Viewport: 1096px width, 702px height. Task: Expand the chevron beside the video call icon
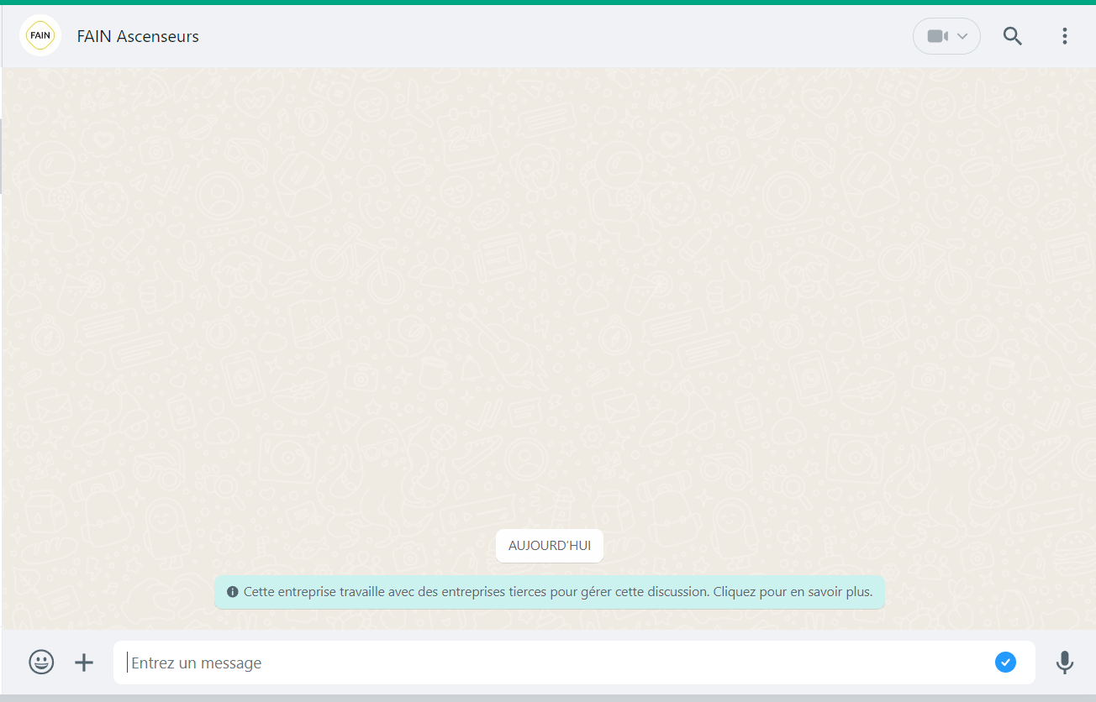963,36
